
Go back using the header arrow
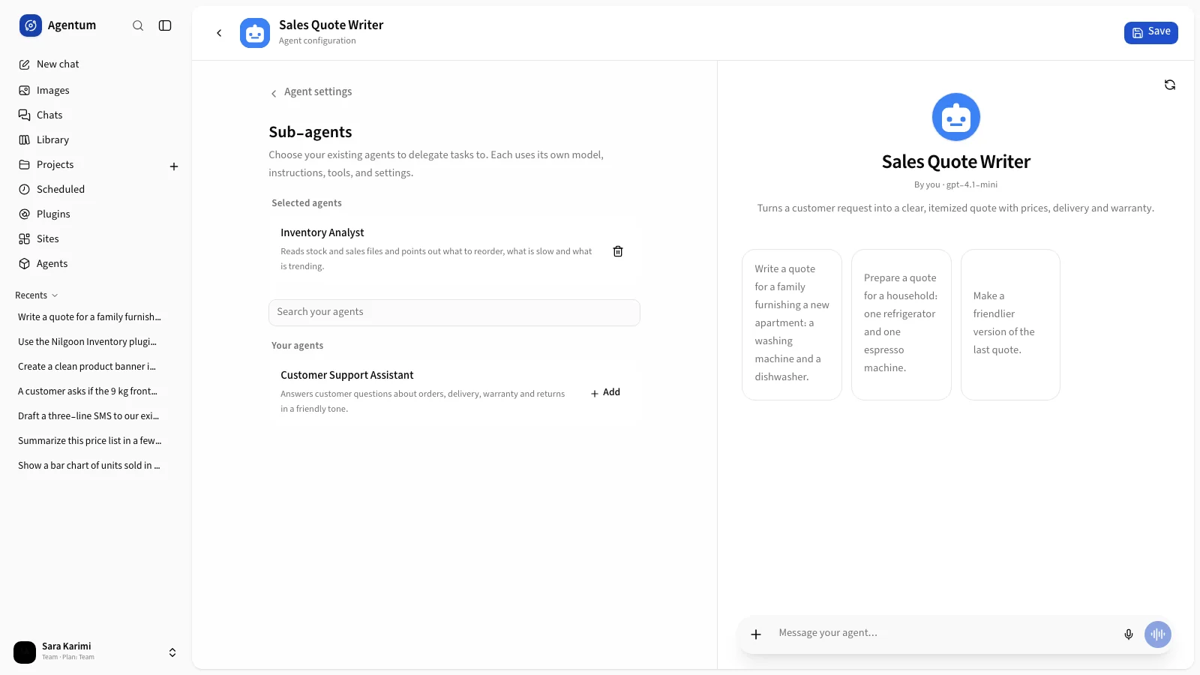tap(219, 33)
